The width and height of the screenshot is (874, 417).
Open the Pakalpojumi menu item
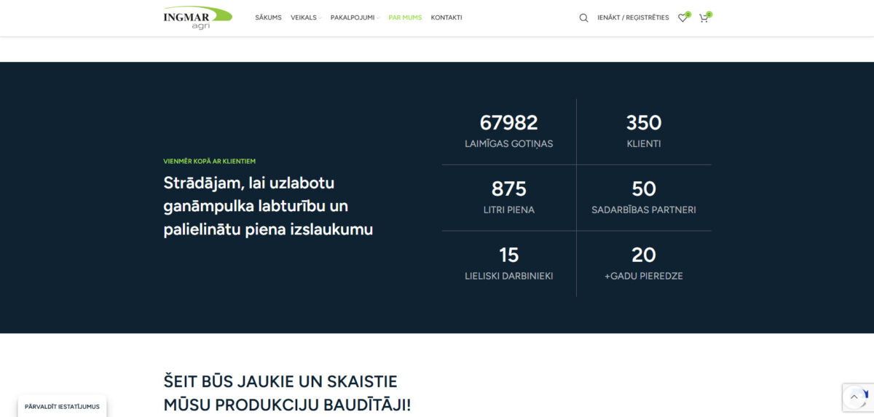(353, 17)
